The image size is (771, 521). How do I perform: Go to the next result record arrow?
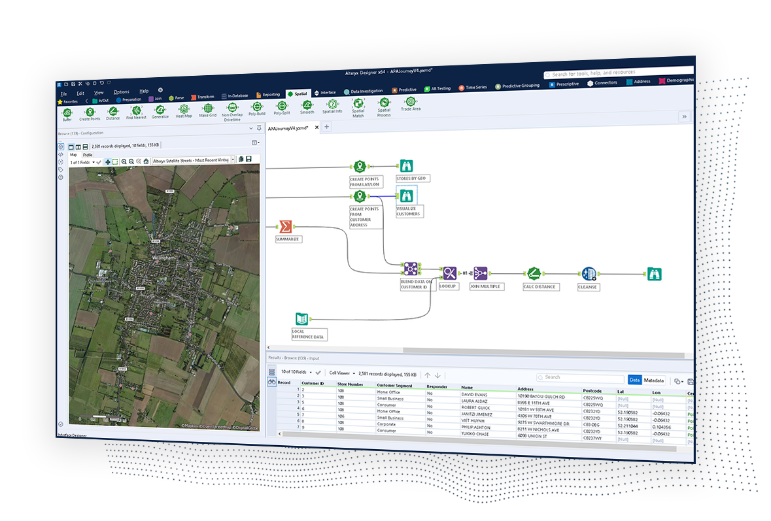[x=437, y=375]
